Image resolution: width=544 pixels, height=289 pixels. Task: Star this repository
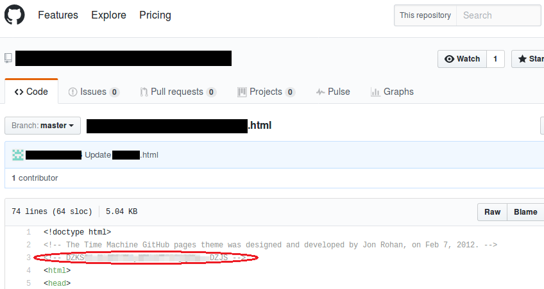[x=528, y=59]
